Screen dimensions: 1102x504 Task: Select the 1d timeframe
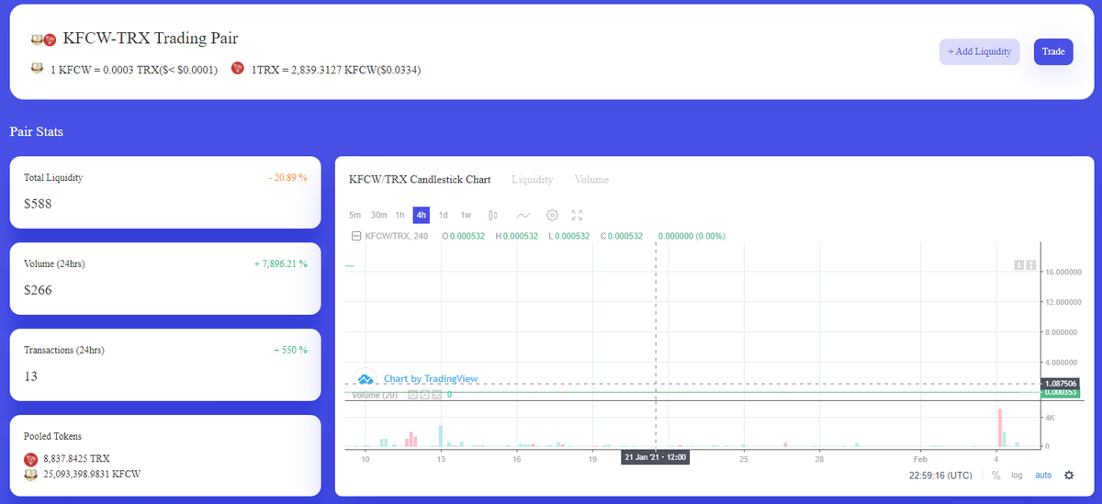(443, 215)
